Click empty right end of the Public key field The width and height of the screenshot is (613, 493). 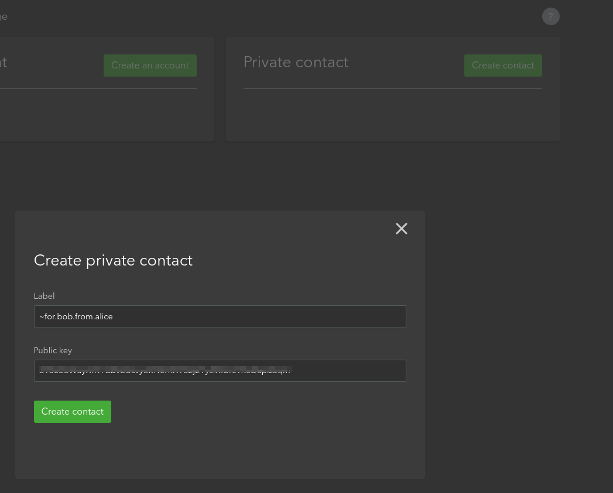pyautogui.click(x=348, y=370)
